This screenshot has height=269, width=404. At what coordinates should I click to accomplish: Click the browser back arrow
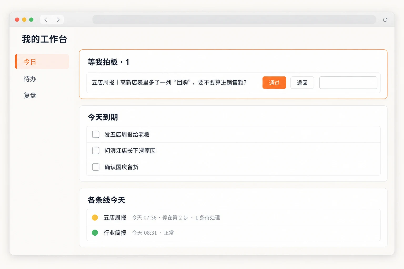[46, 20]
